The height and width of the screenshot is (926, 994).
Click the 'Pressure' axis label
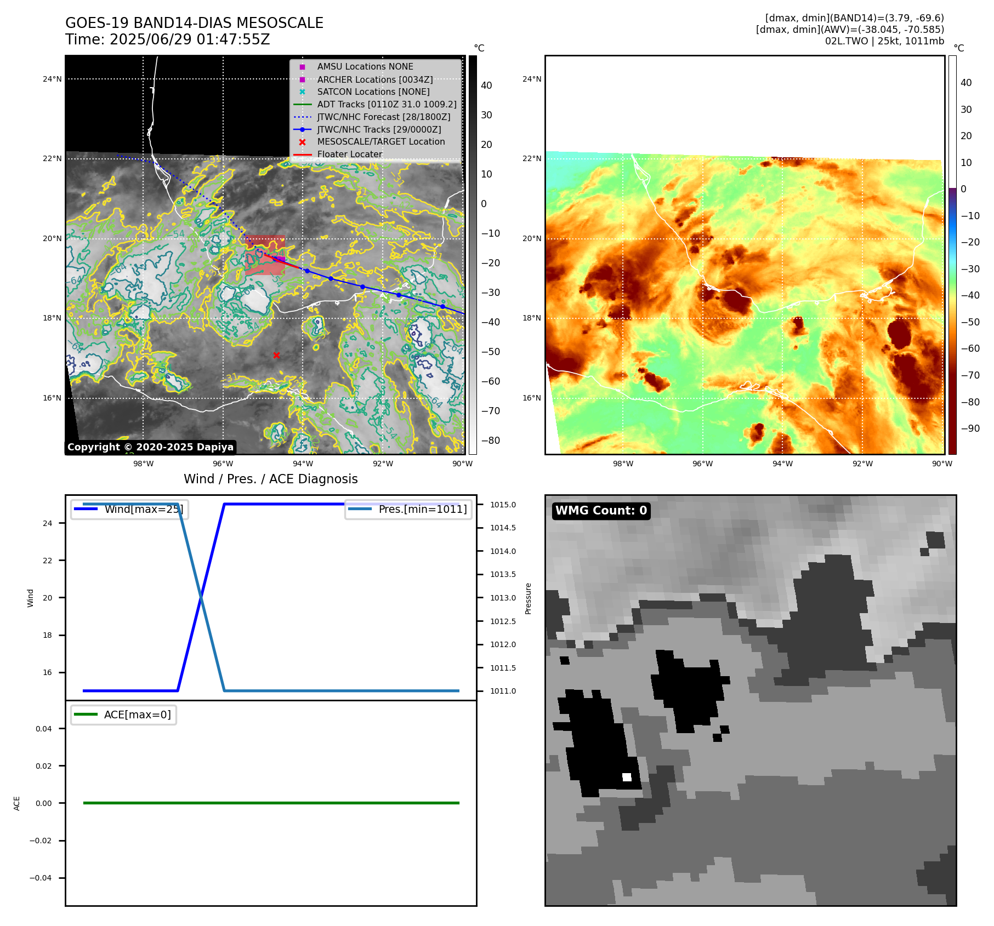[528, 598]
